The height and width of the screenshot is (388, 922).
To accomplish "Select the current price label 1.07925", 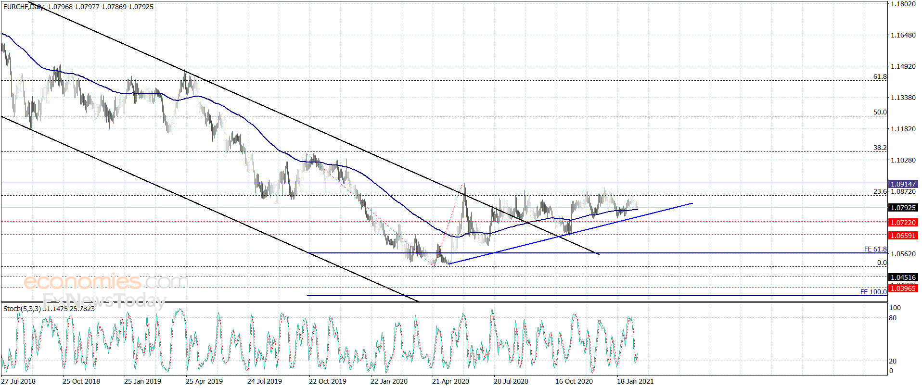I will [903, 208].
